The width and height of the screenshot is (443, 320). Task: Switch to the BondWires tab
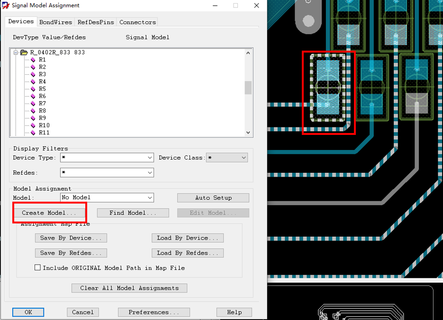[x=55, y=22]
